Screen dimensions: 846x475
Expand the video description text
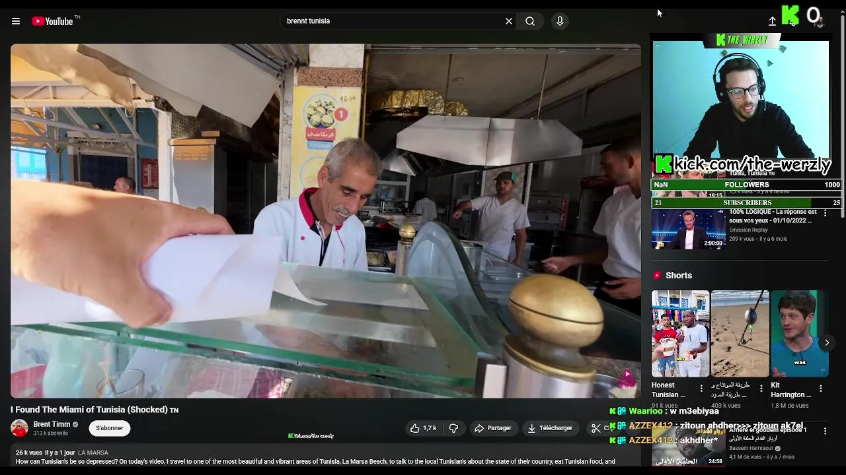click(316, 462)
